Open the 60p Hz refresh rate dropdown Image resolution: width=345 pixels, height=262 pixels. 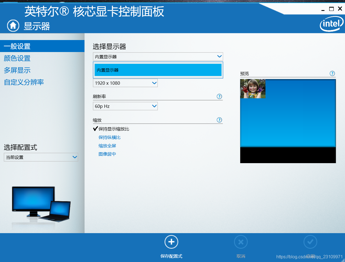[x=125, y=106]
